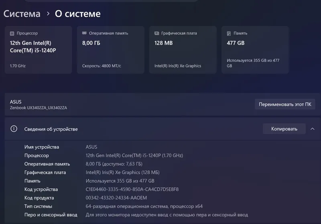Click the 477 GB storage value
321x224 pixels.
[236, 43]
